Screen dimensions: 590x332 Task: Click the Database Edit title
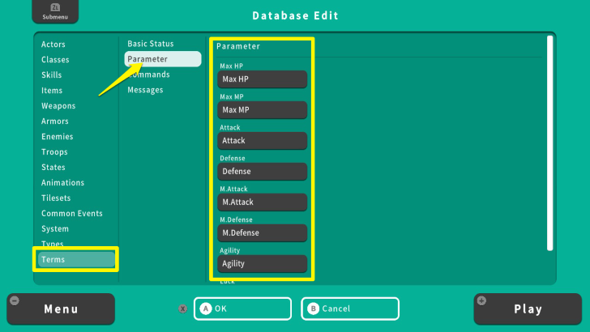tap(295, 16)
